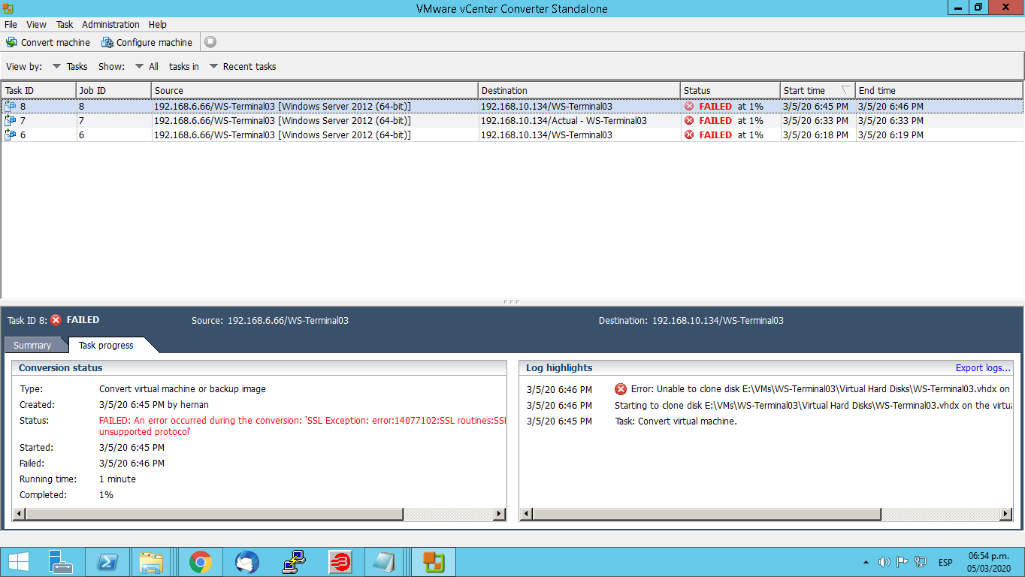Screen dimensions: 1025x577
Task: Open the taskbar clock showing 06:54 p.m.
Action: click(x=989, y=562)
